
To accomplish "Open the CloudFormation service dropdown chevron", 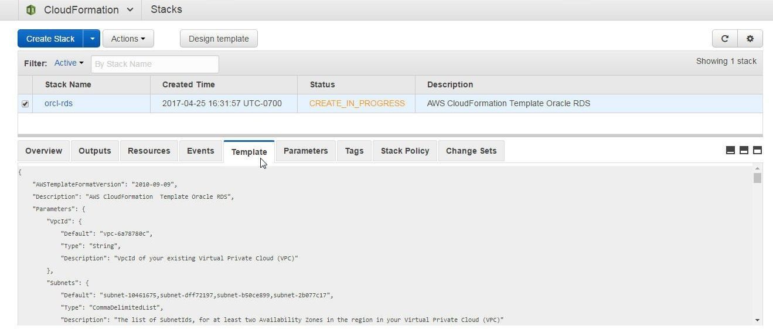I will point(130,10).
